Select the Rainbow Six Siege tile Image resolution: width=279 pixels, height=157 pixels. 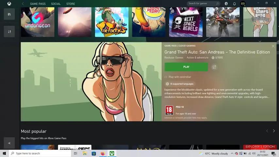click(74, 147)
